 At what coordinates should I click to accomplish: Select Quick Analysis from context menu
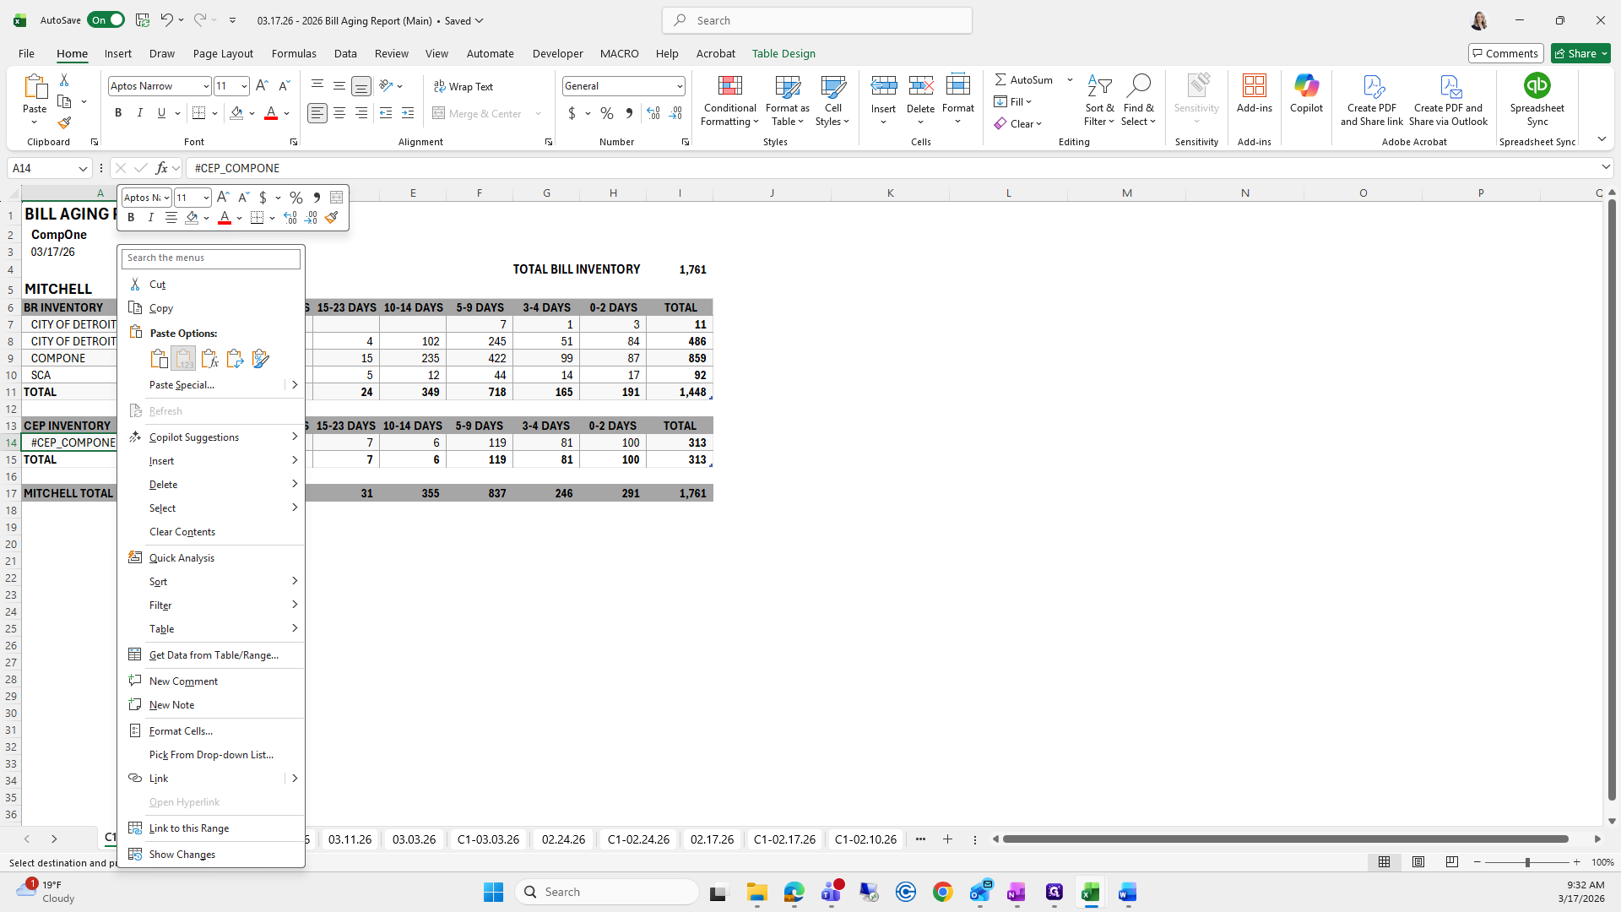pyautogui.click(x=182, y=558)
